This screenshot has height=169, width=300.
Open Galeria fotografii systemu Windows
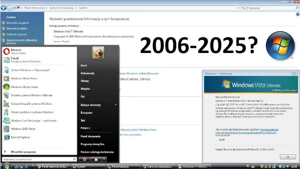click(39, 104)
